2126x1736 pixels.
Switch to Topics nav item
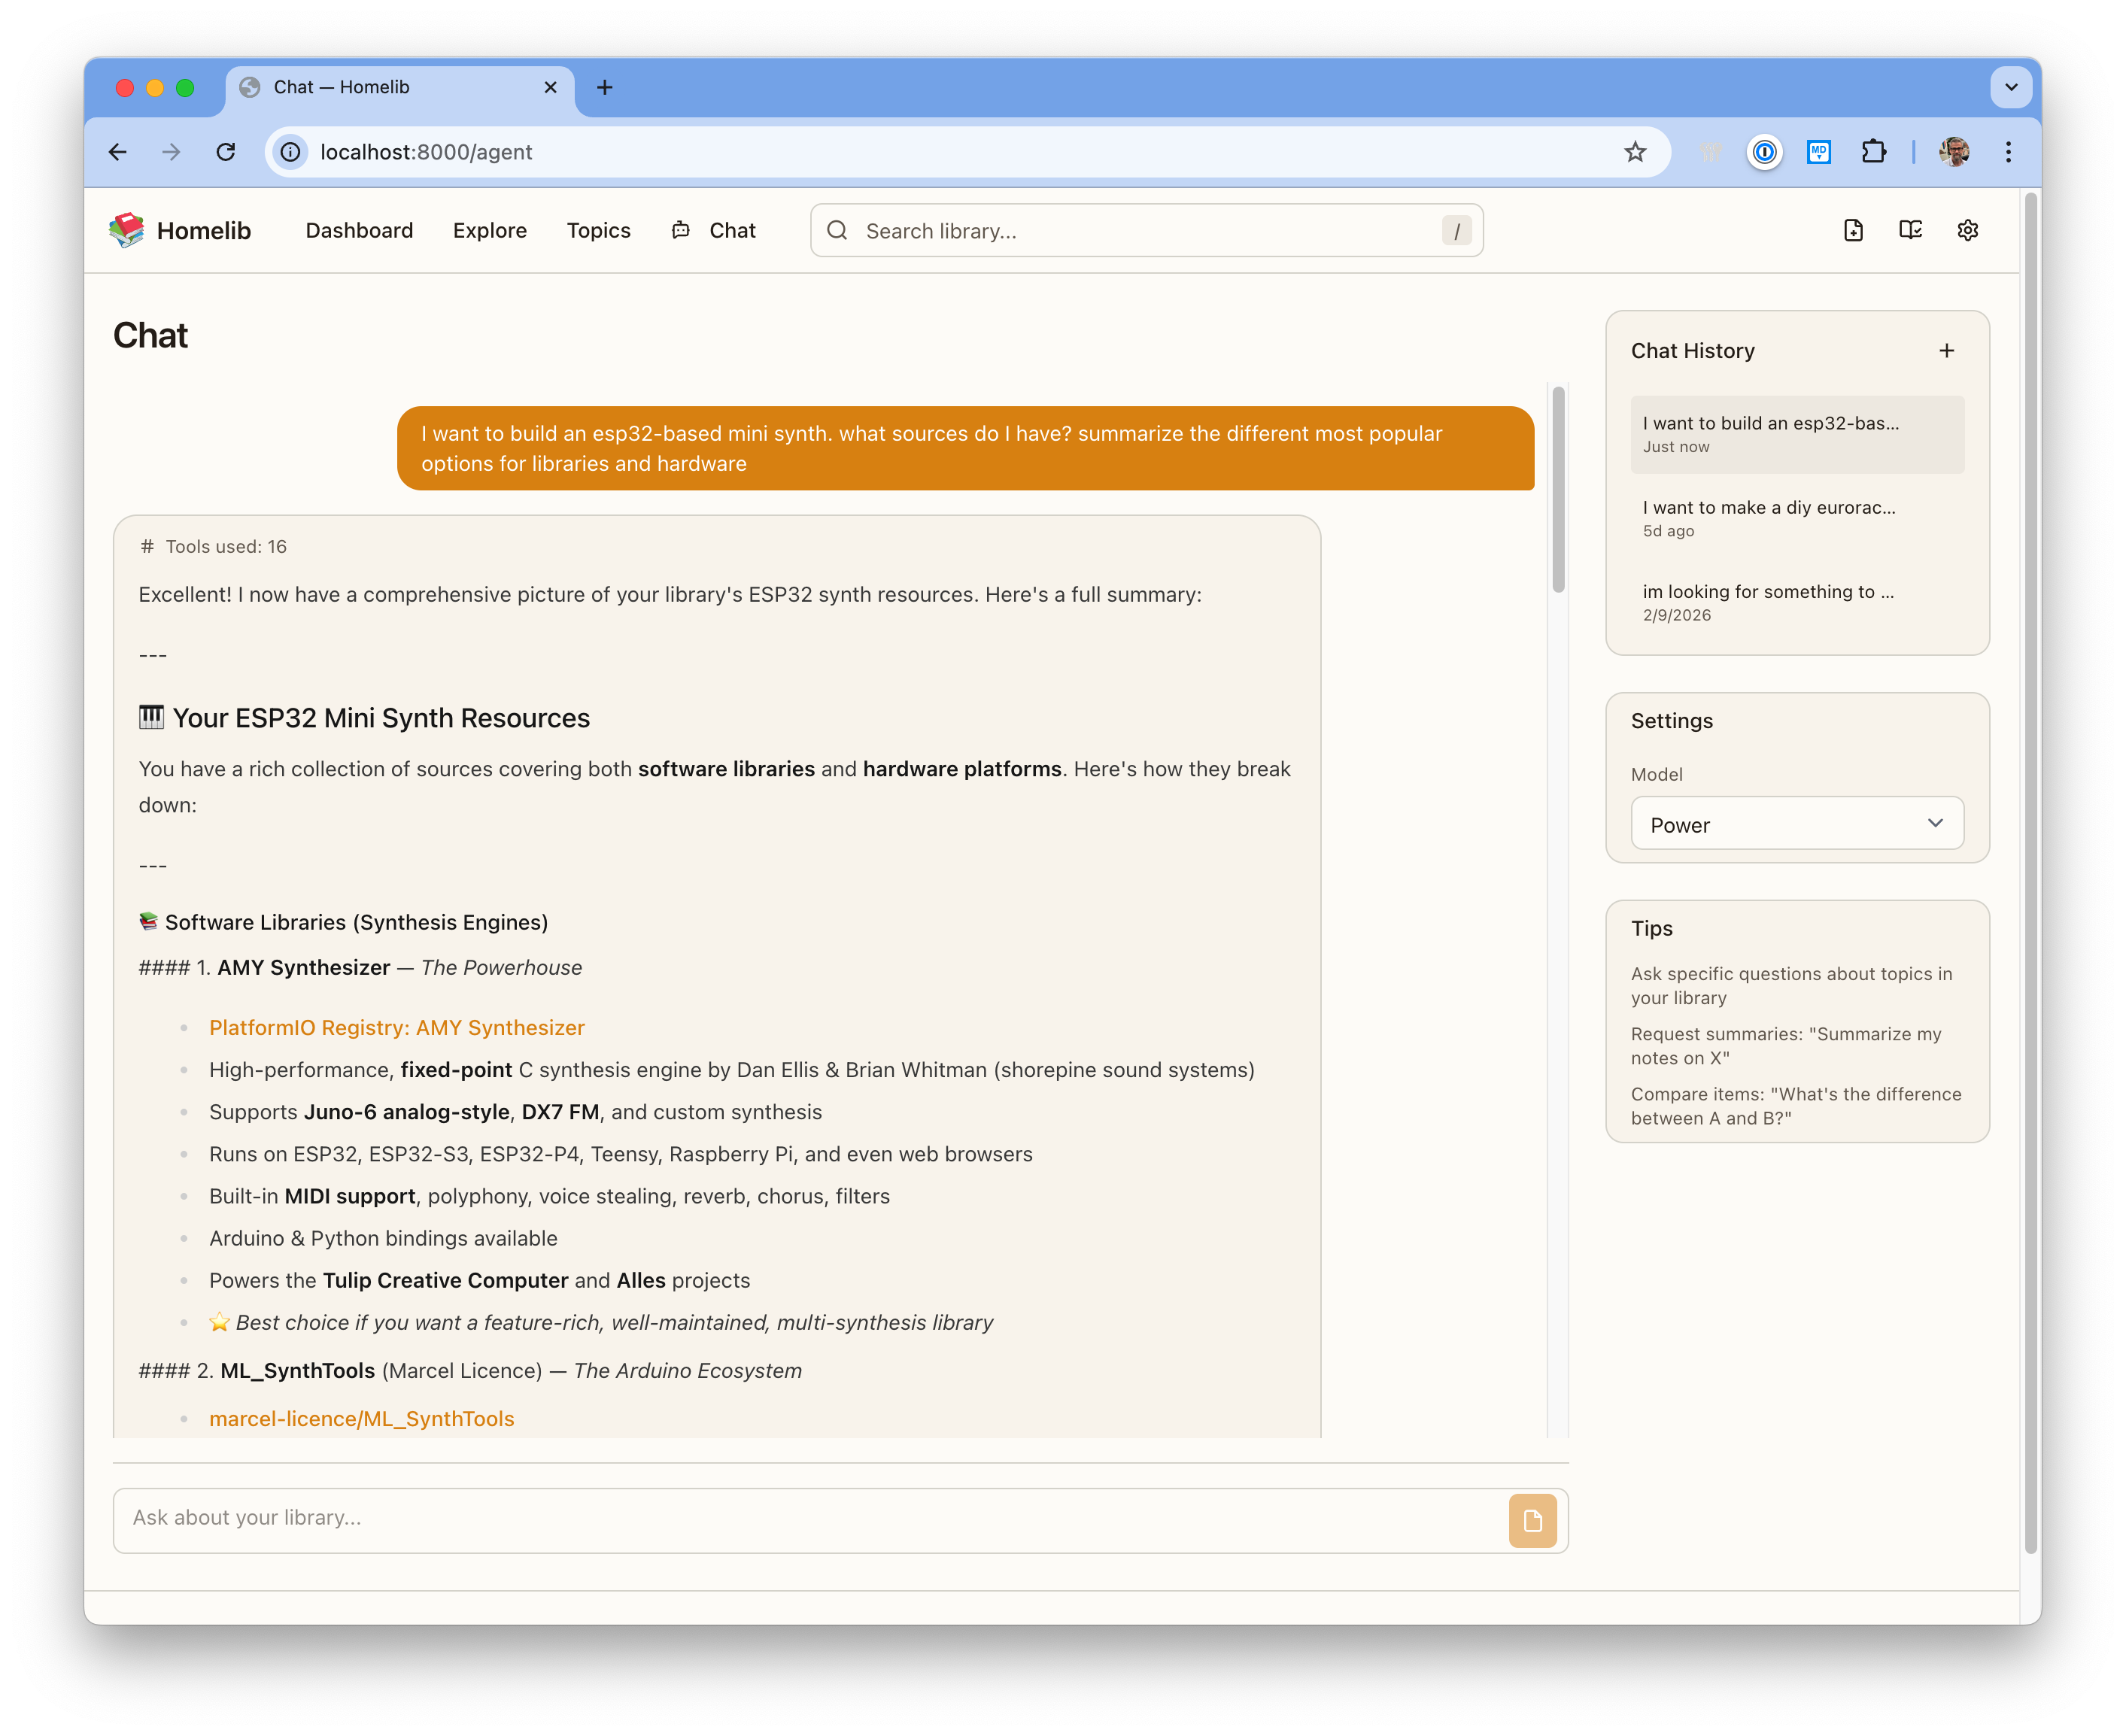598,231
